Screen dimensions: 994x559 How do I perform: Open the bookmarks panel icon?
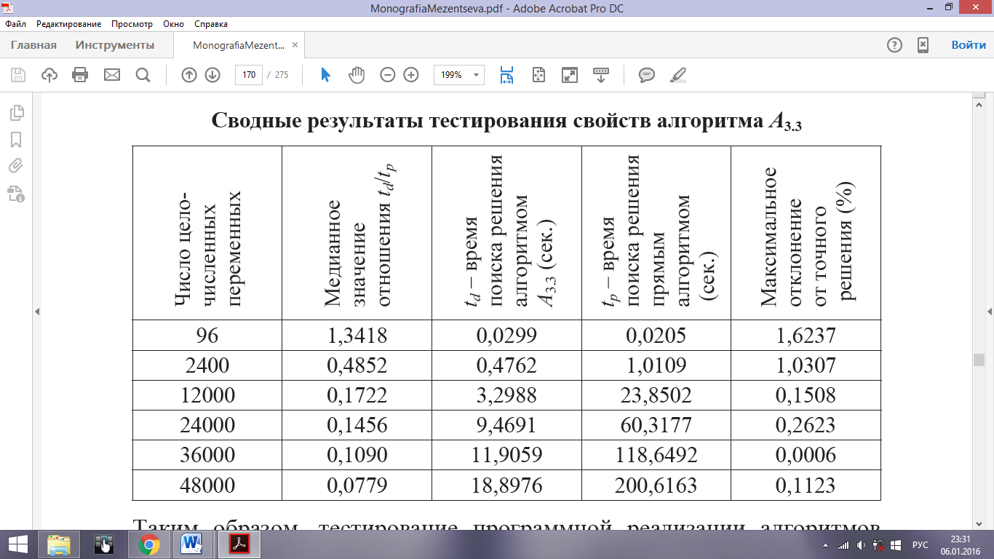[16, 139]
